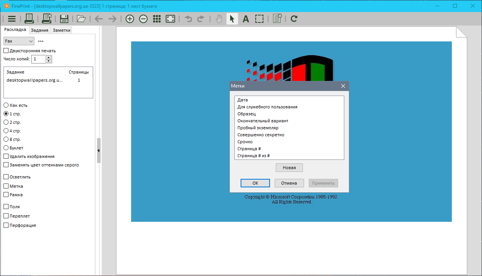
Task: Select the dashed rectangle selection tool
Action: point(259,19)
